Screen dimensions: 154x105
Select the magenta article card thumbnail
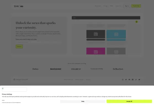(96, 51)
